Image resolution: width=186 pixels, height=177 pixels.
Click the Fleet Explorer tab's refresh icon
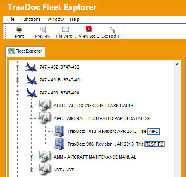pyautogui.click(x=12, y=51)
